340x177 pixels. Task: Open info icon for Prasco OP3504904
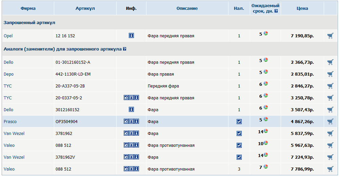tap(136, 121)
